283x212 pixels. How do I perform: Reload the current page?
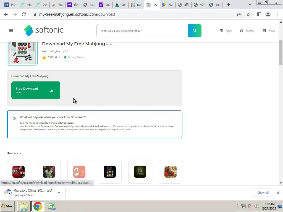click(24, 14)
